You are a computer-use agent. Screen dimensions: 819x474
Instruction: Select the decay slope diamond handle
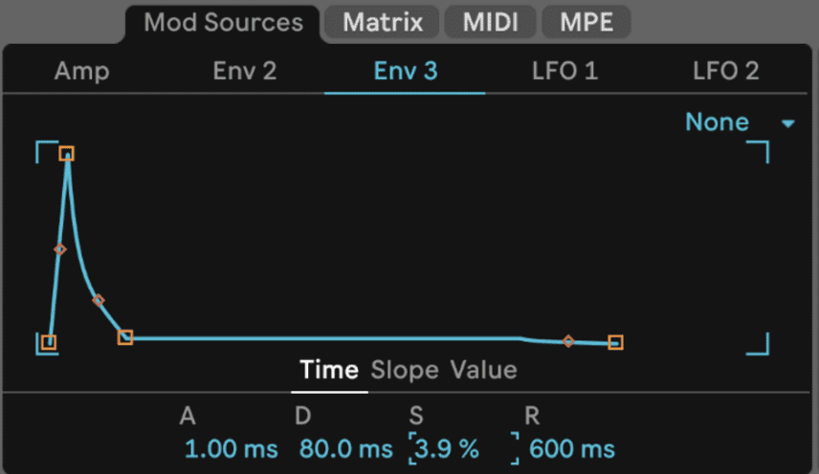tap(99, 300)
